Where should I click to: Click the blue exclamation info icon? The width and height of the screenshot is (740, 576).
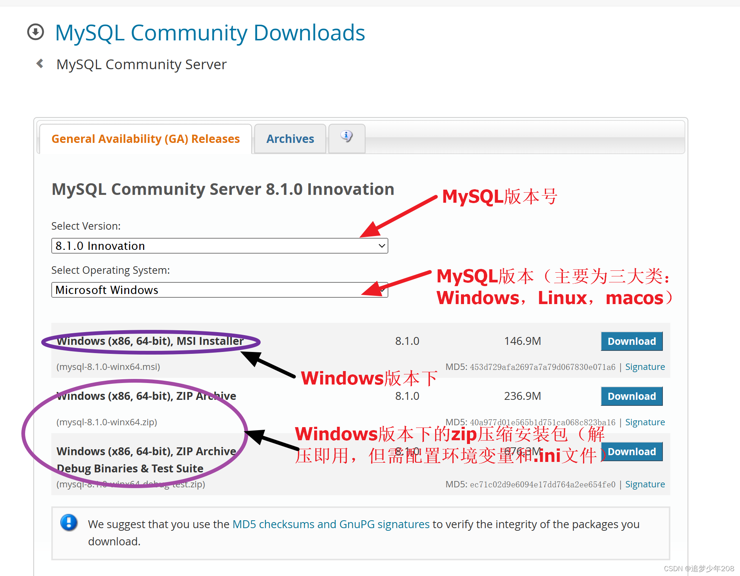tap(69, 522)
